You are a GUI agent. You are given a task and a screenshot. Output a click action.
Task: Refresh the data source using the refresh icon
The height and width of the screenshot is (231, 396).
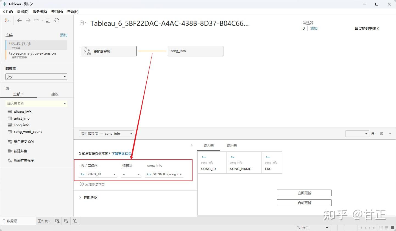point(57,20)
